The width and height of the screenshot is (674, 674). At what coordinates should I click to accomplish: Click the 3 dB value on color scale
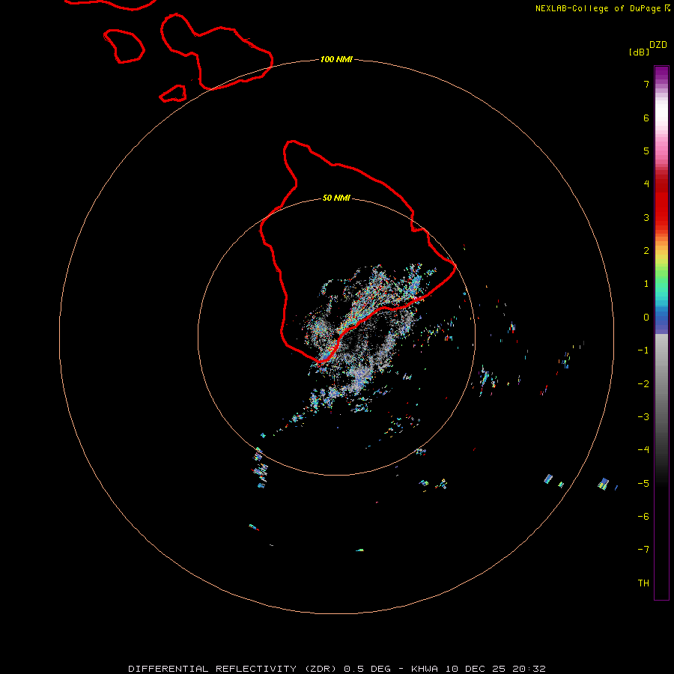pyautogui.click(x=646, y=217)
